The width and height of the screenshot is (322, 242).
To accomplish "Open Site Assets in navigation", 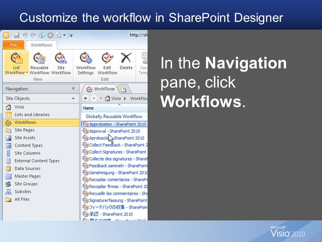I will [x=41, y=138].
